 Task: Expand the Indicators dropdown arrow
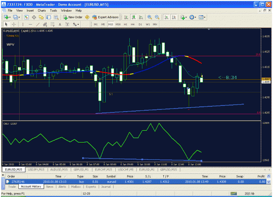186,17
